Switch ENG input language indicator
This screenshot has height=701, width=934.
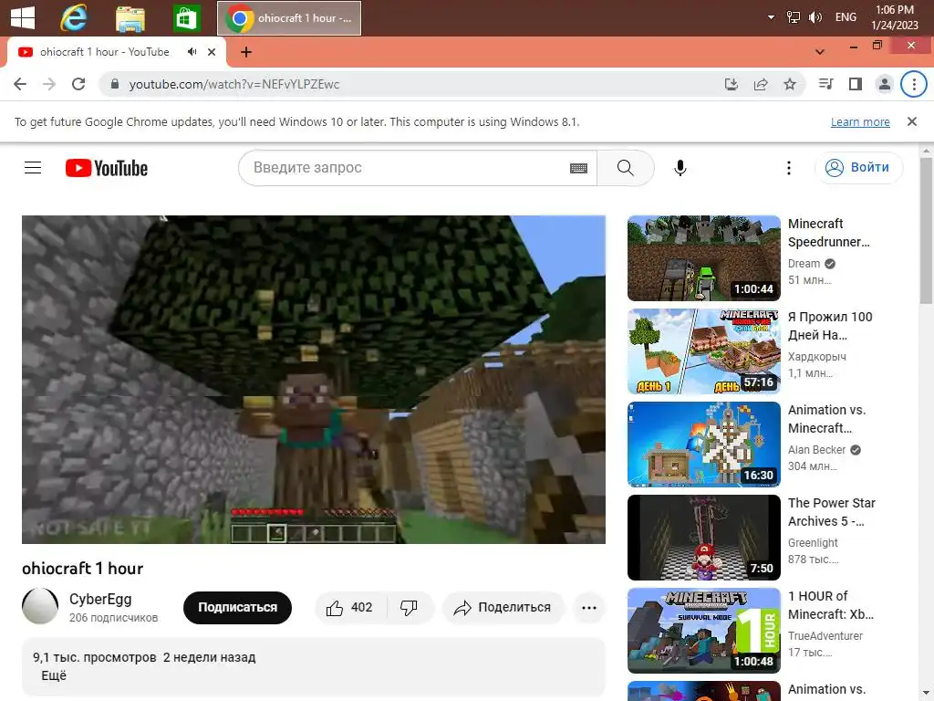click(x=846, y=17)
